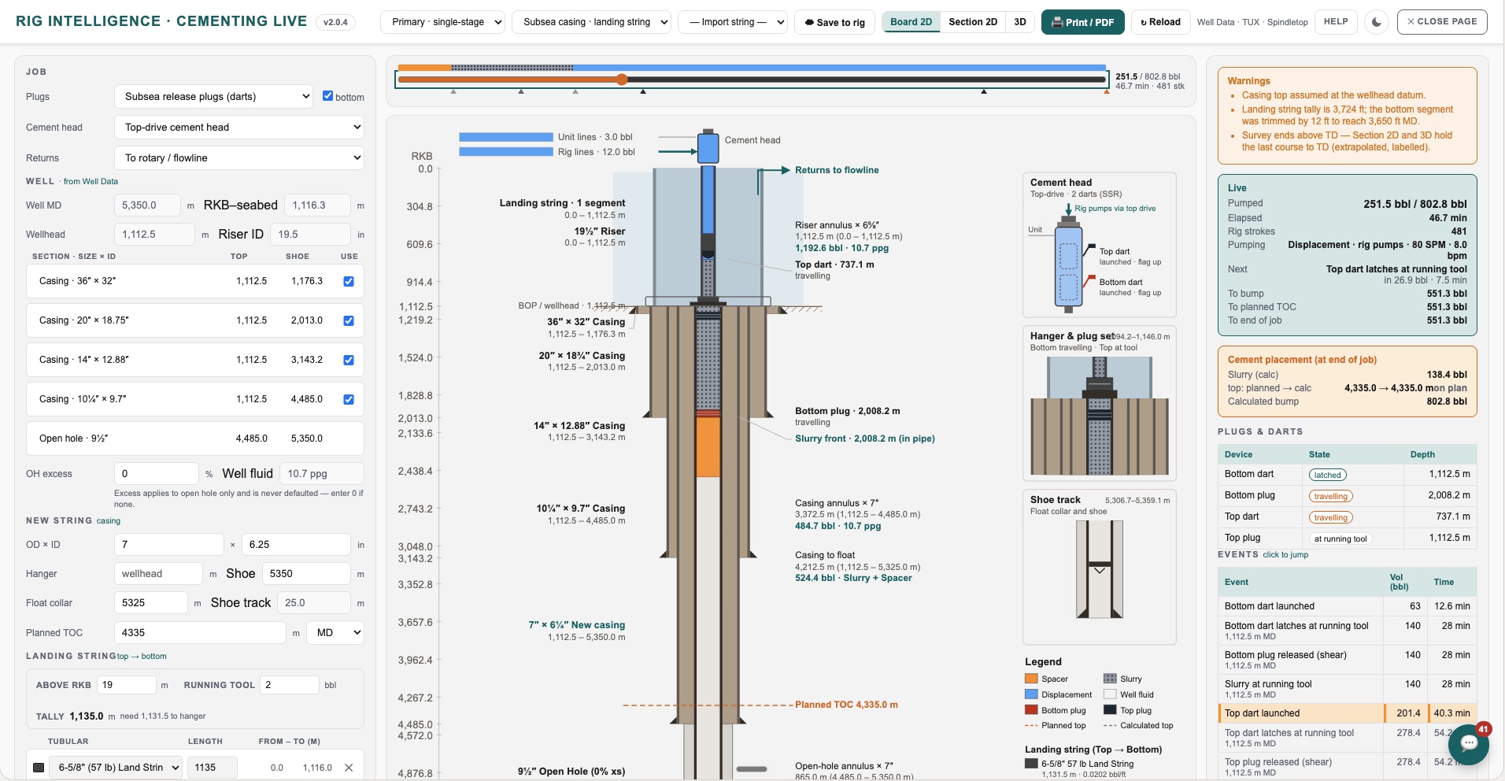
Task: Click the Print / PDF button
Action: coord(1082,22)
